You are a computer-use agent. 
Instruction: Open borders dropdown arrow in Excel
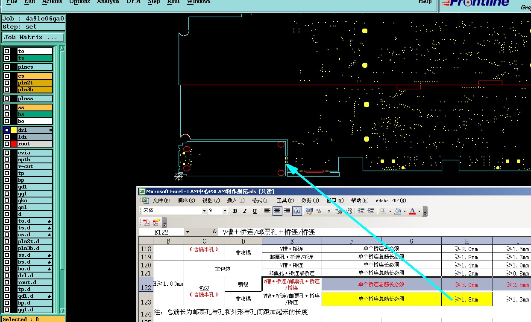tap(390, 211)
